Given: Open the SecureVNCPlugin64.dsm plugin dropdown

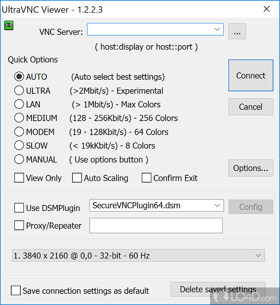Looking at the screenshot, I should click(x=217, y=206).
